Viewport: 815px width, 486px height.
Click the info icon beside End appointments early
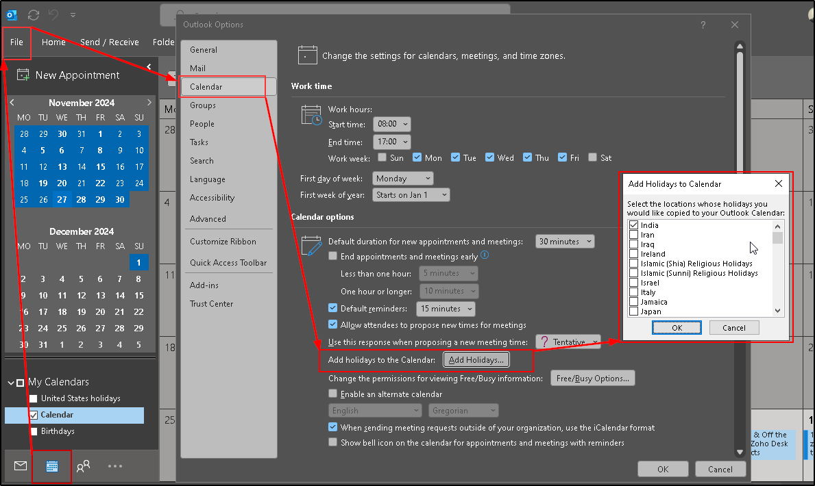(485, 255)
